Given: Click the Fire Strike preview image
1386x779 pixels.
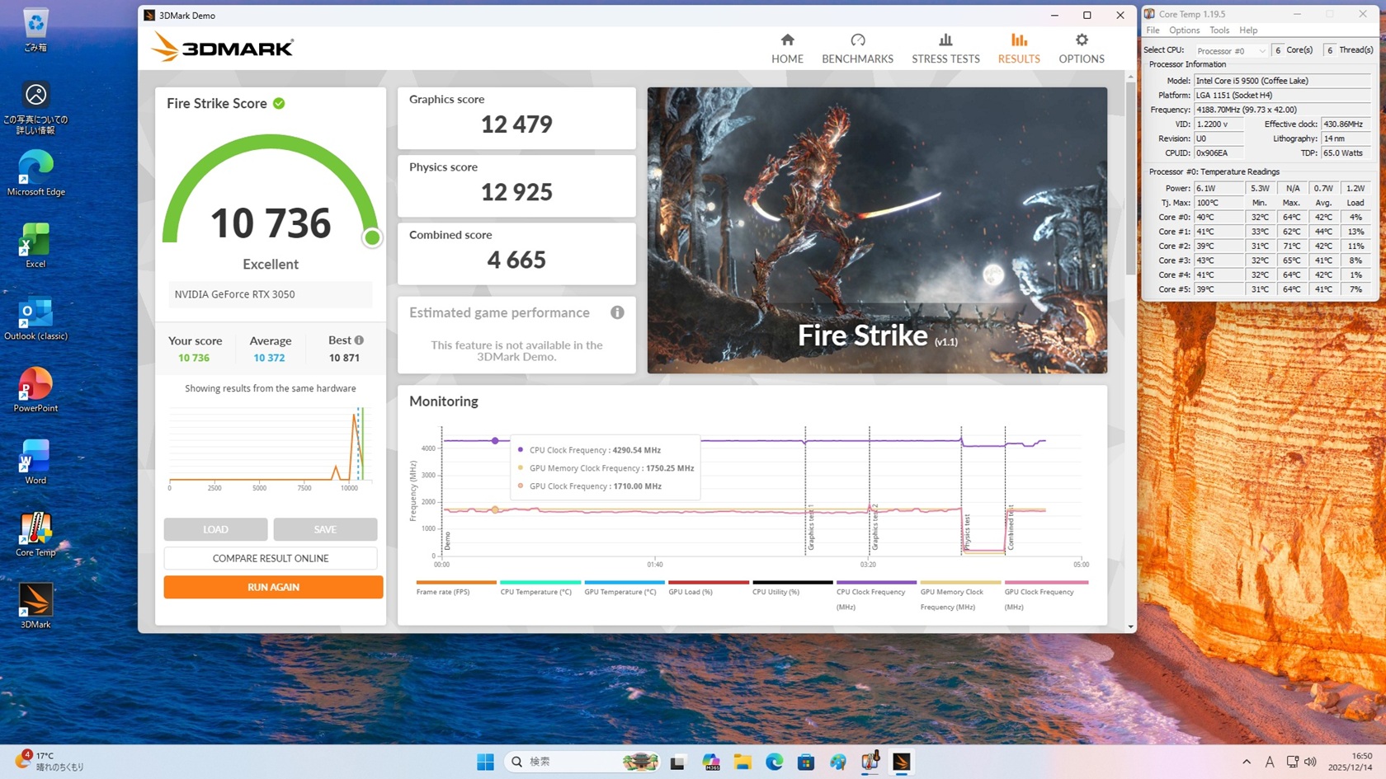Looking at the screenshot, I should click(x=877, y=230).
